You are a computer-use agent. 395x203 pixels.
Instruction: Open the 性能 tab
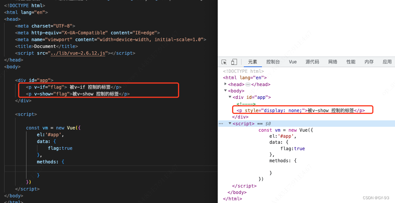coord(351,62)
